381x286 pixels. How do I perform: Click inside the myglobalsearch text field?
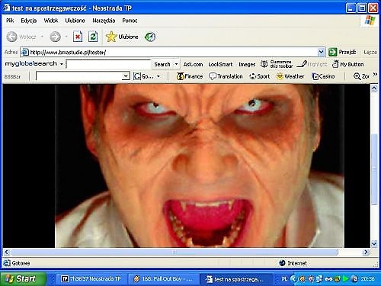pyautogui.click(x=108, y=64)
